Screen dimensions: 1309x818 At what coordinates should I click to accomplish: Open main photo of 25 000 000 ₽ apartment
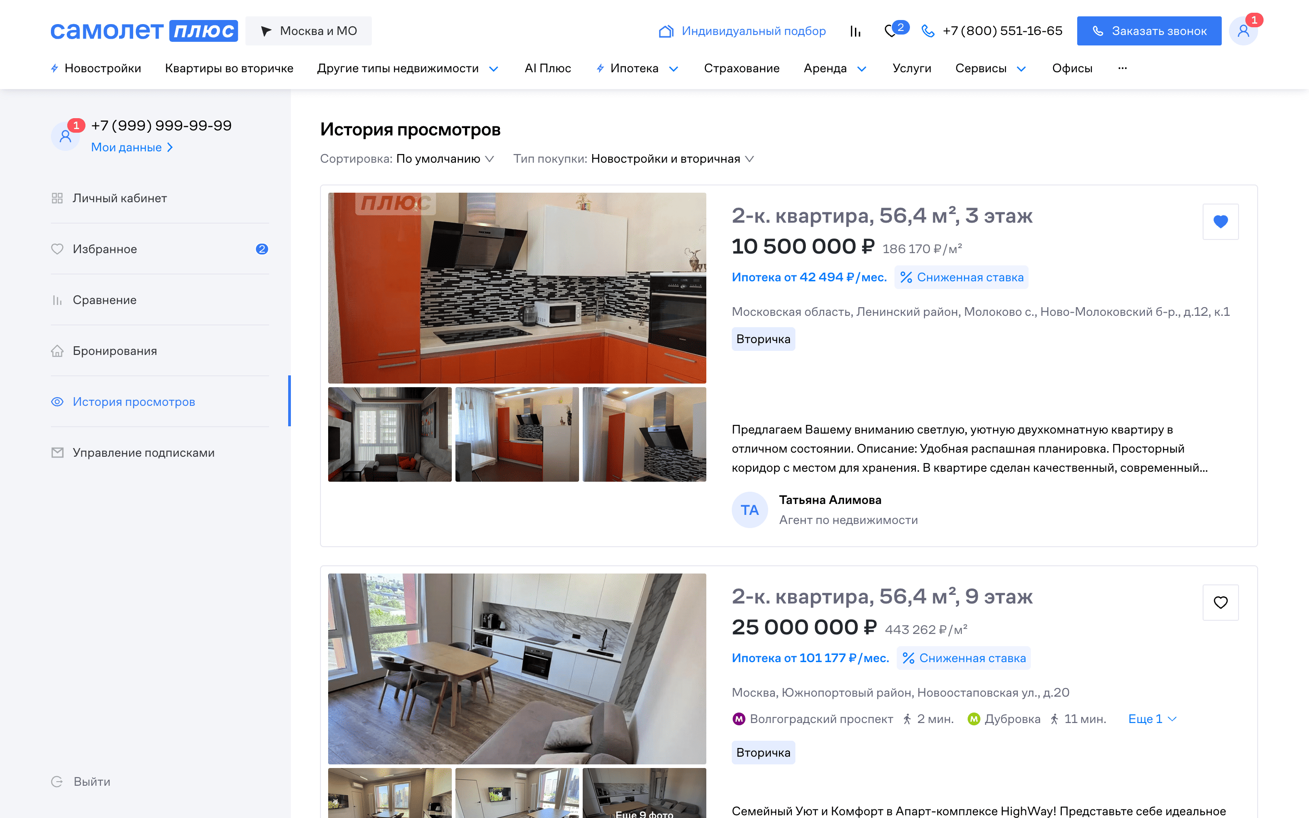(517, 668)
